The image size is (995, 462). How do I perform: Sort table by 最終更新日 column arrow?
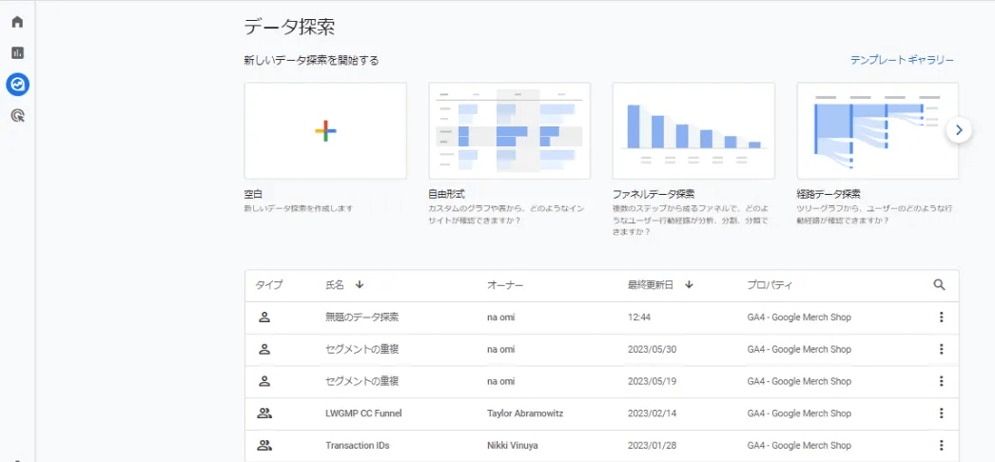pyautogui.click(x=689, y=284)
